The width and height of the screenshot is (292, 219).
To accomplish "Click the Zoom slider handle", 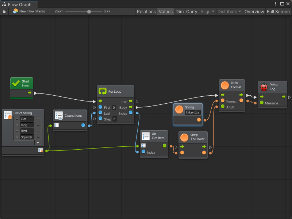I will [x=89, y=11].
